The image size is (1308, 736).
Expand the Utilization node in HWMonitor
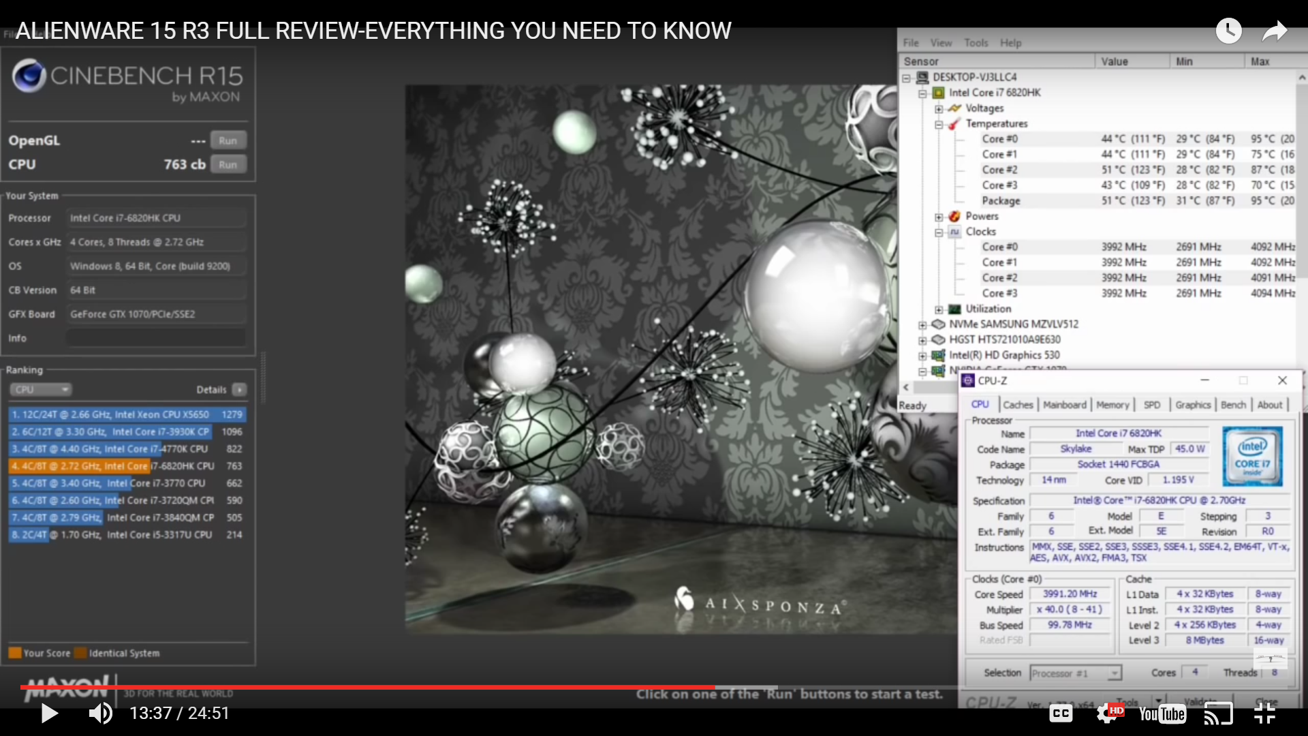(939, 309)
